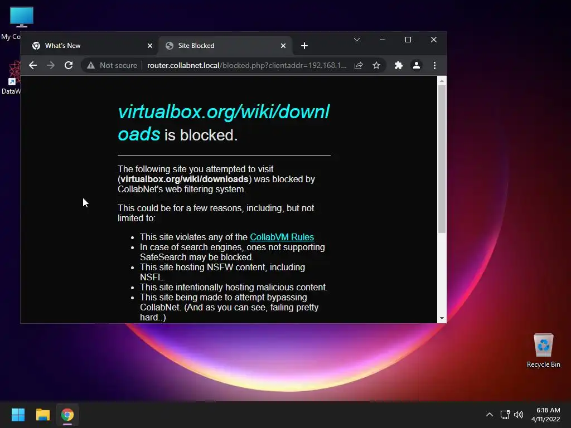Click the Not secure warning icon
571x428 pixels.
click(91, 66)
